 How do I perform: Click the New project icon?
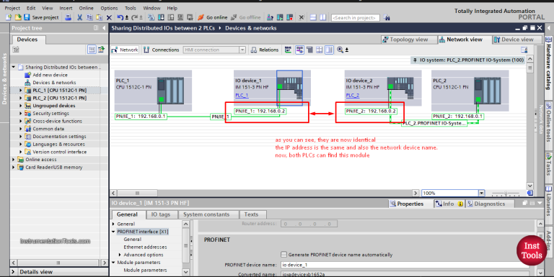[9, 17]
